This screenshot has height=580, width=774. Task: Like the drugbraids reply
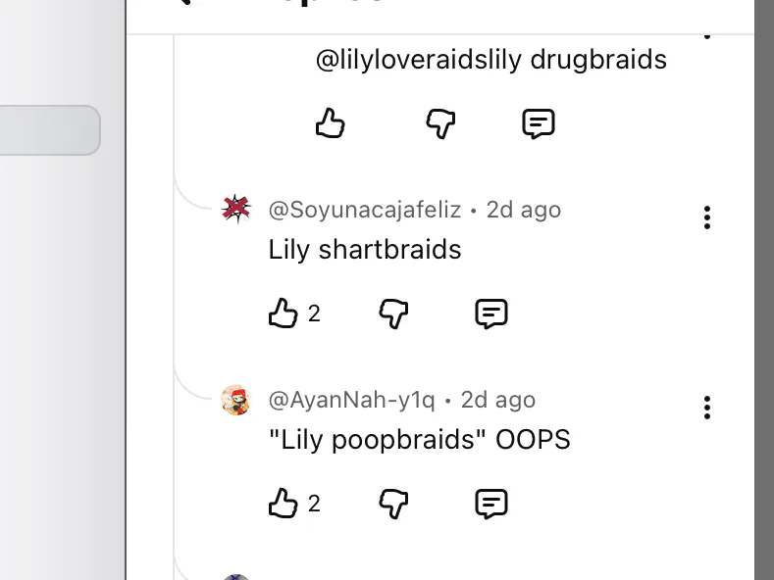point(331,123)
